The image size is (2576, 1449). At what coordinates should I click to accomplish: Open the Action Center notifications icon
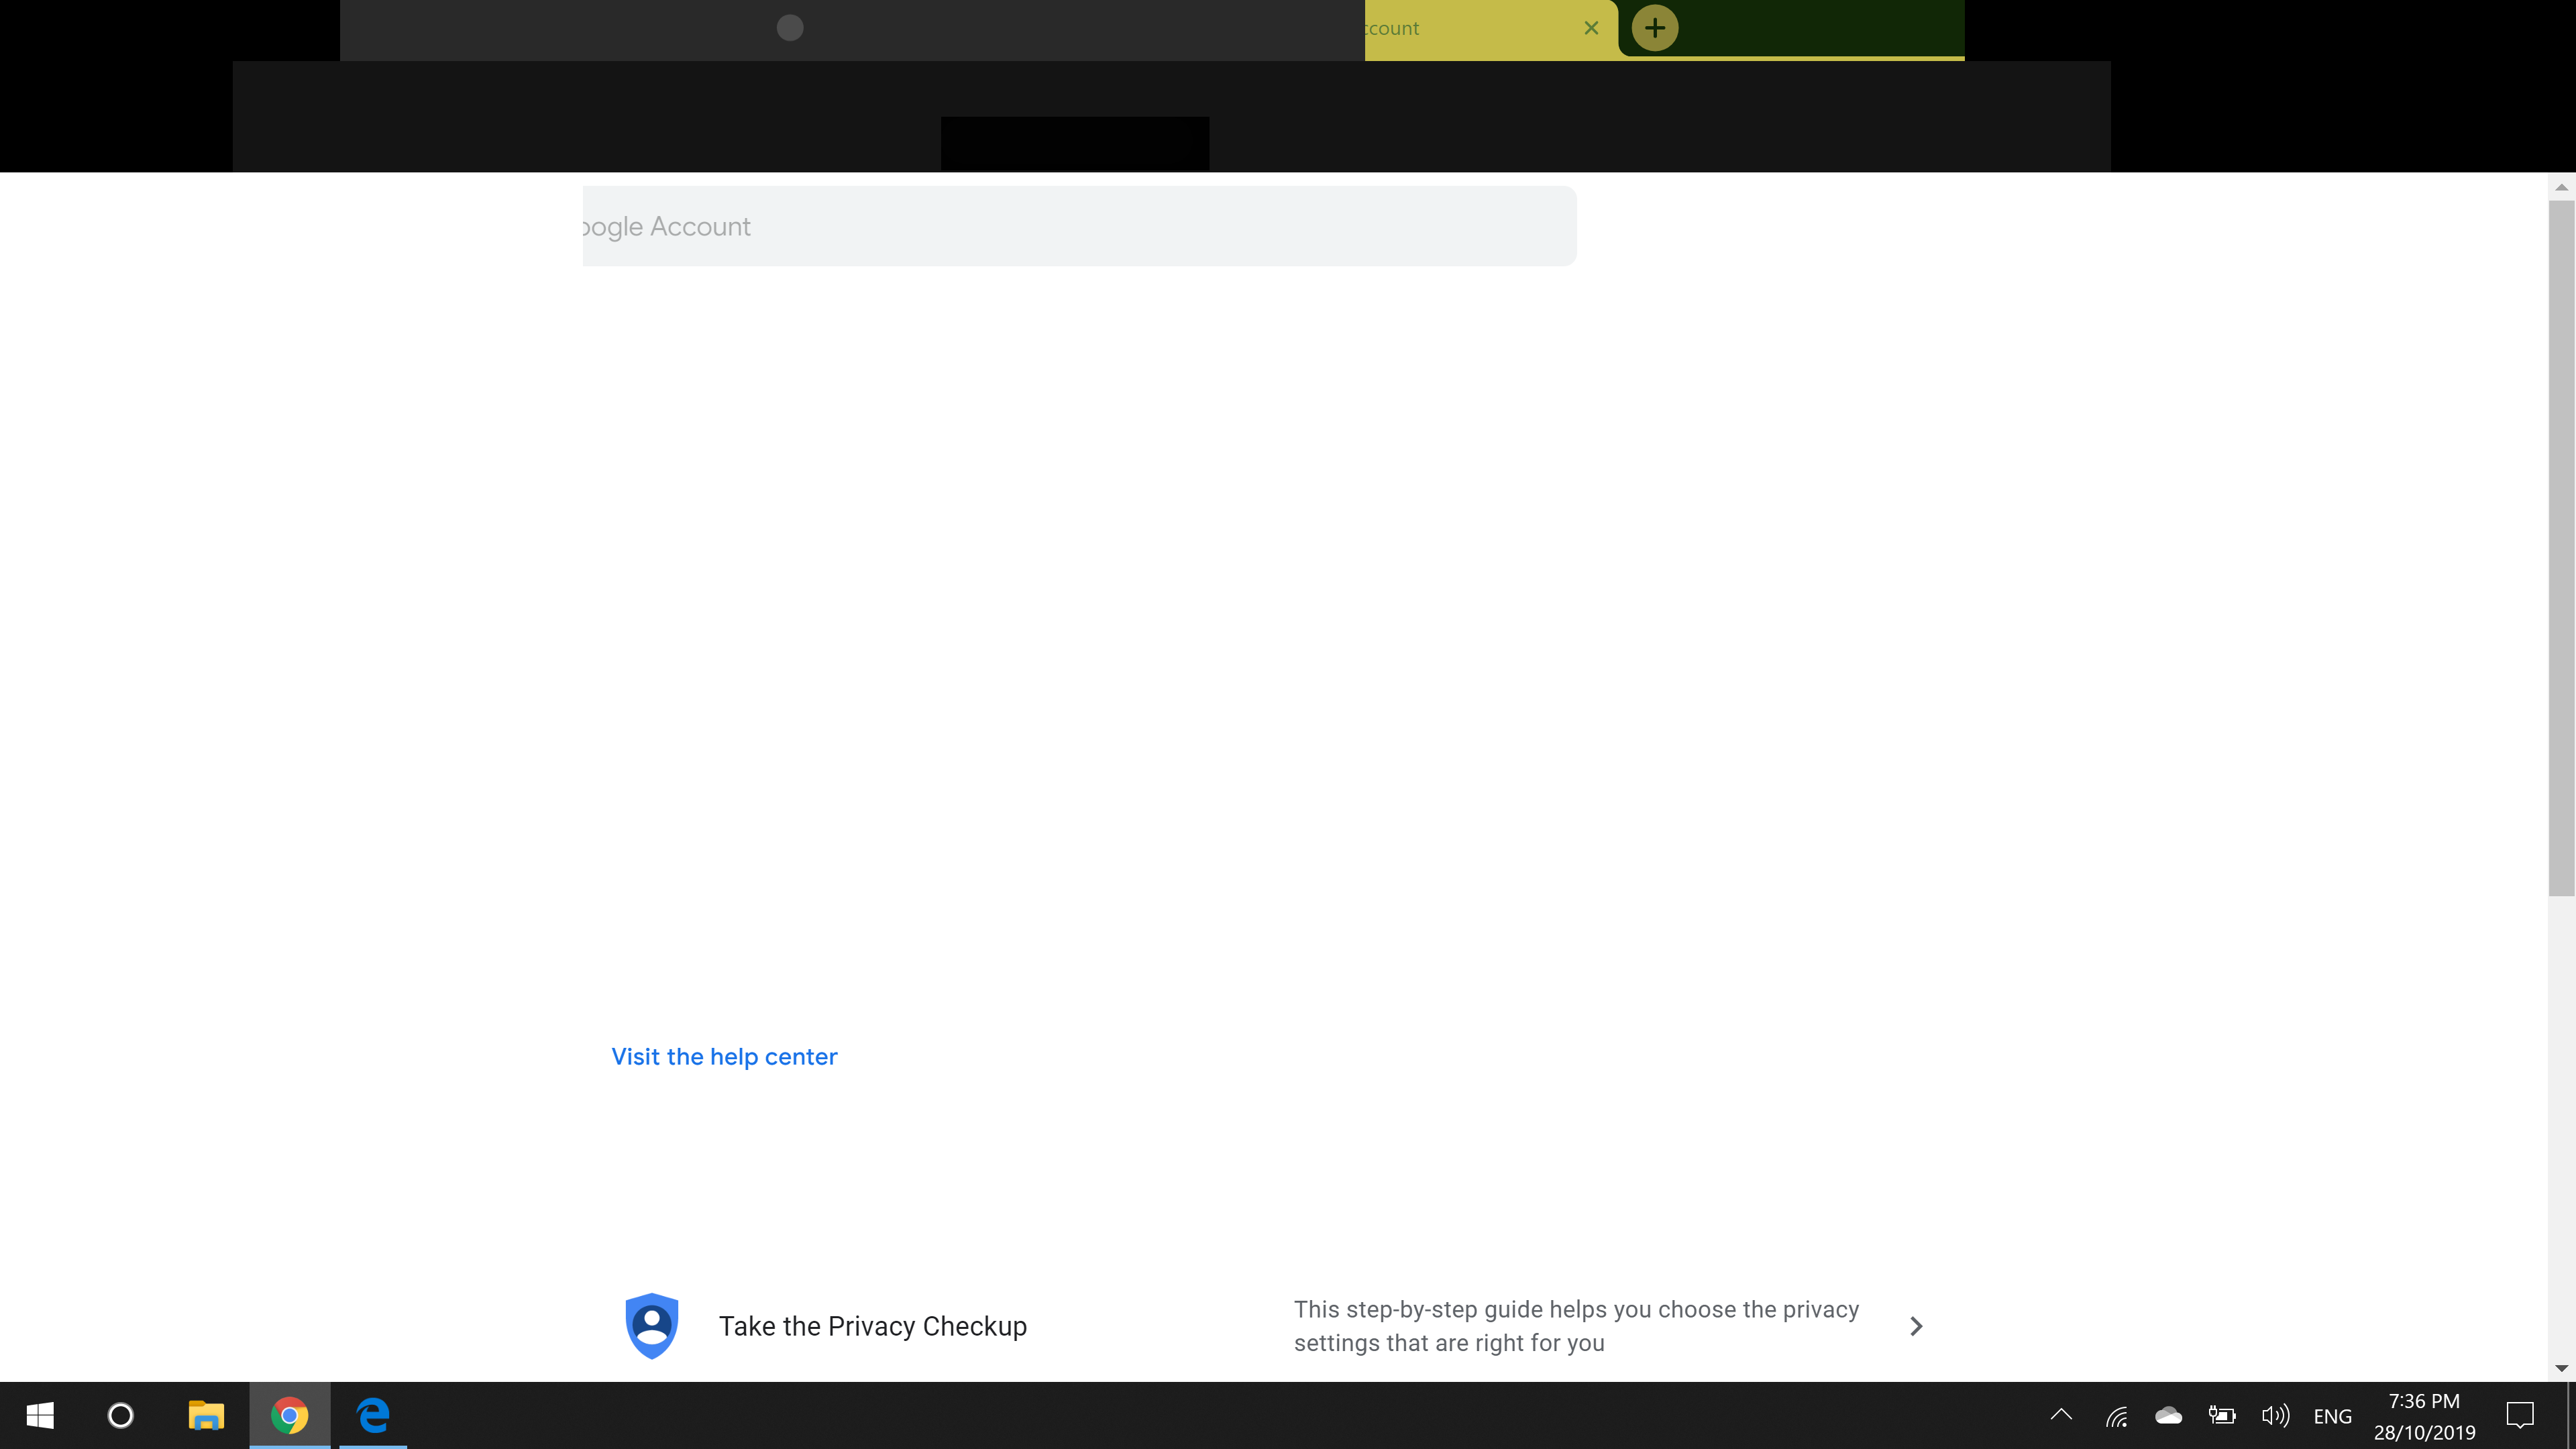2519,1415
